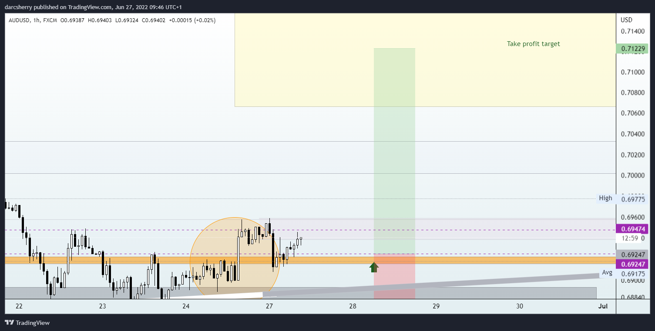Click the 0.71400 price axis tick

633,31
